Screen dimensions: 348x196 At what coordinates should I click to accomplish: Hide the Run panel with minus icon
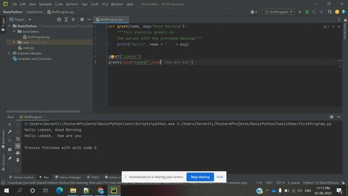click(339, 117)
